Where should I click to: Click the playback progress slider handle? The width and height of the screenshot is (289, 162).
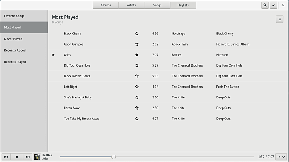[x=113, y=157]
